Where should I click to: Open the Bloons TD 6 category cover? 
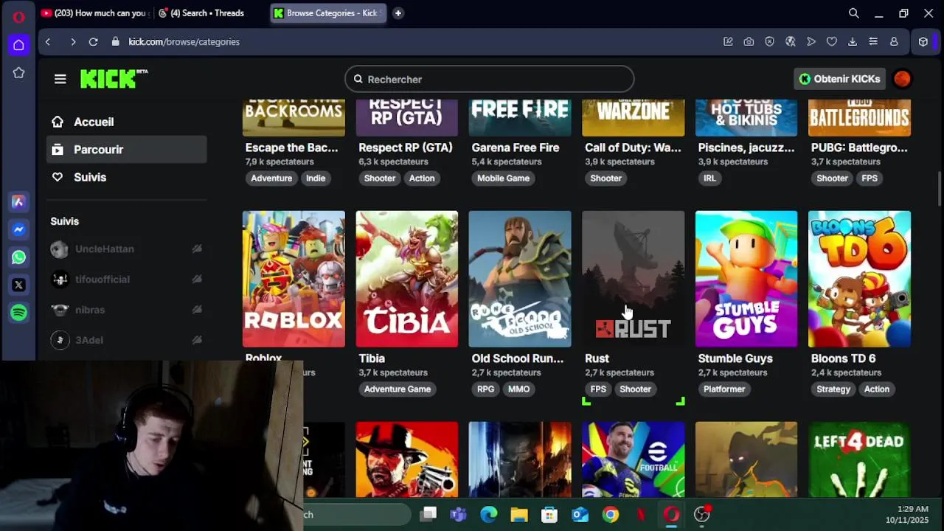click(860, 279)
